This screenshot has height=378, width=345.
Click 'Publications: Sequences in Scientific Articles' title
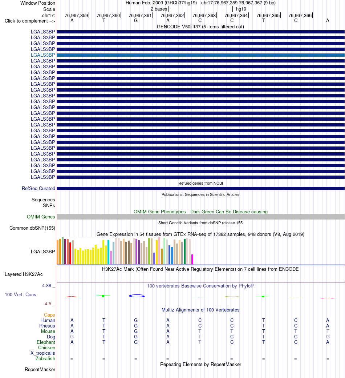click(x=200, y=194)
